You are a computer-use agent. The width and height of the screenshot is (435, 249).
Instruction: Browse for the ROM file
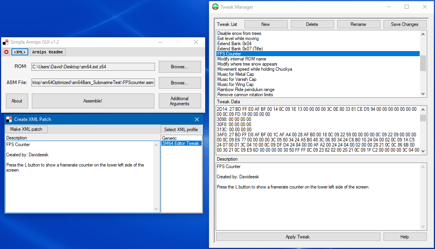tap(180, 67)
